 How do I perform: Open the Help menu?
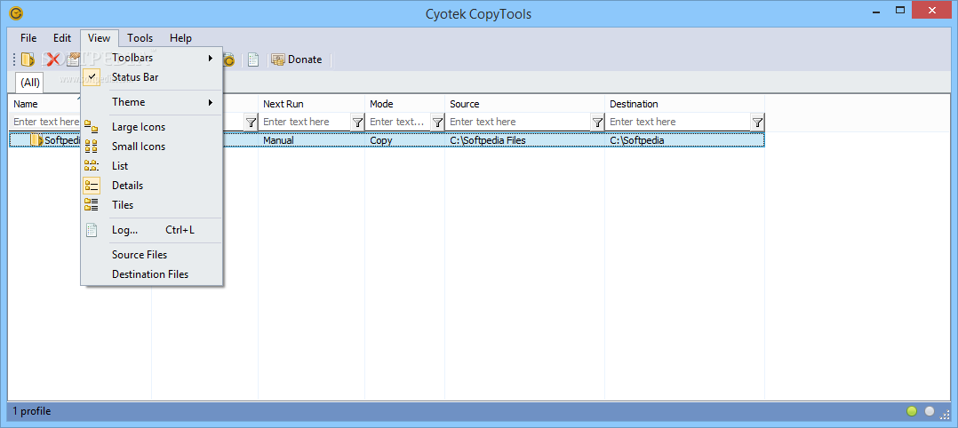tap(180, 38)
